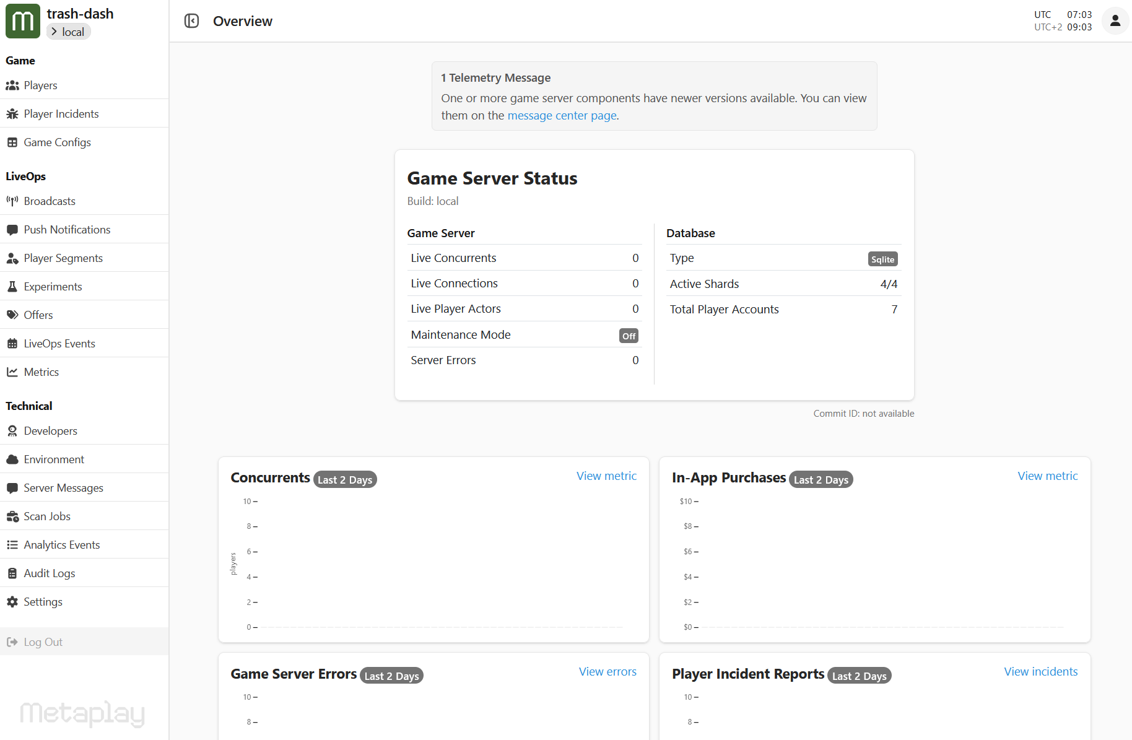Open the user profile avatar icon
This screenshot has width=1132, height=740.
tap(1115, 21)
